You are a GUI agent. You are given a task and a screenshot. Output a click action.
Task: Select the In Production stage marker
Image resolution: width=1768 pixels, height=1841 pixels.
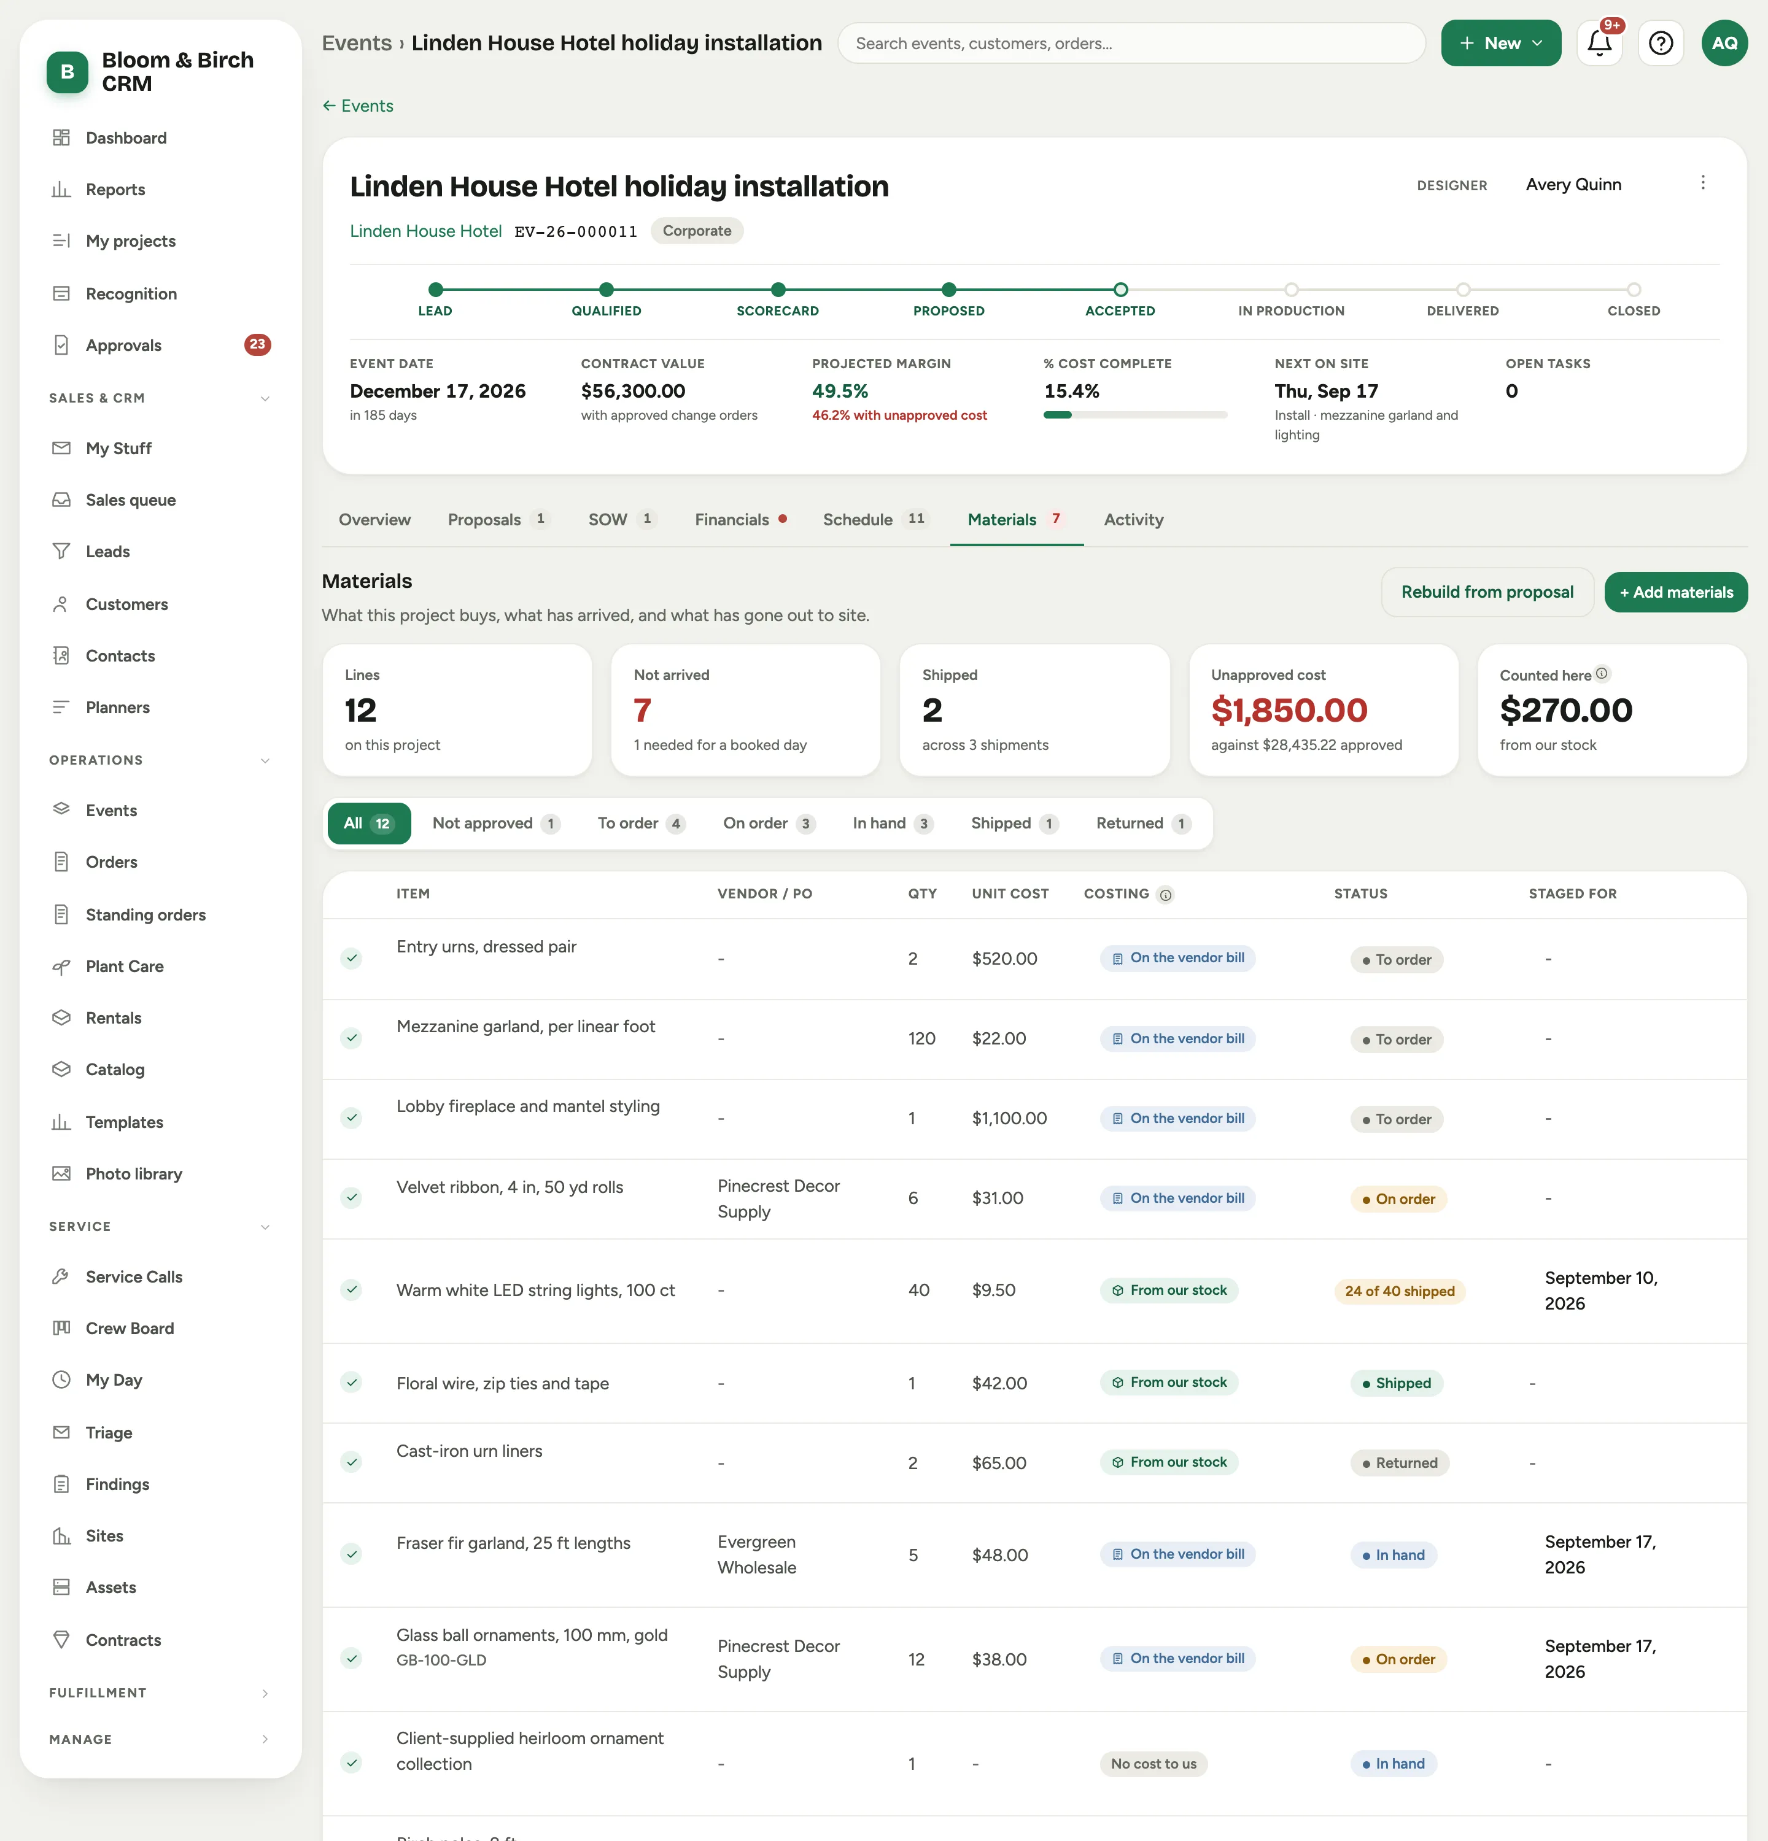[1291, 290]
